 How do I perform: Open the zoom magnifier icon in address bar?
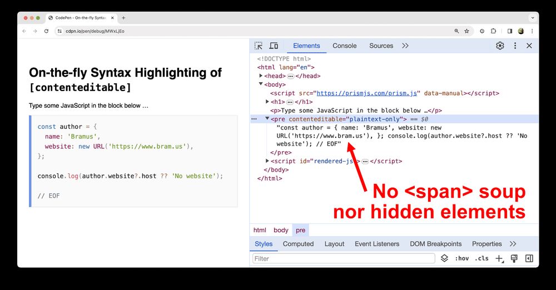click(456, 31)
